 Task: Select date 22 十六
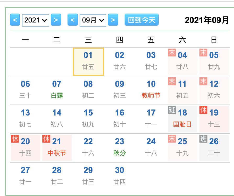point(88,148)
